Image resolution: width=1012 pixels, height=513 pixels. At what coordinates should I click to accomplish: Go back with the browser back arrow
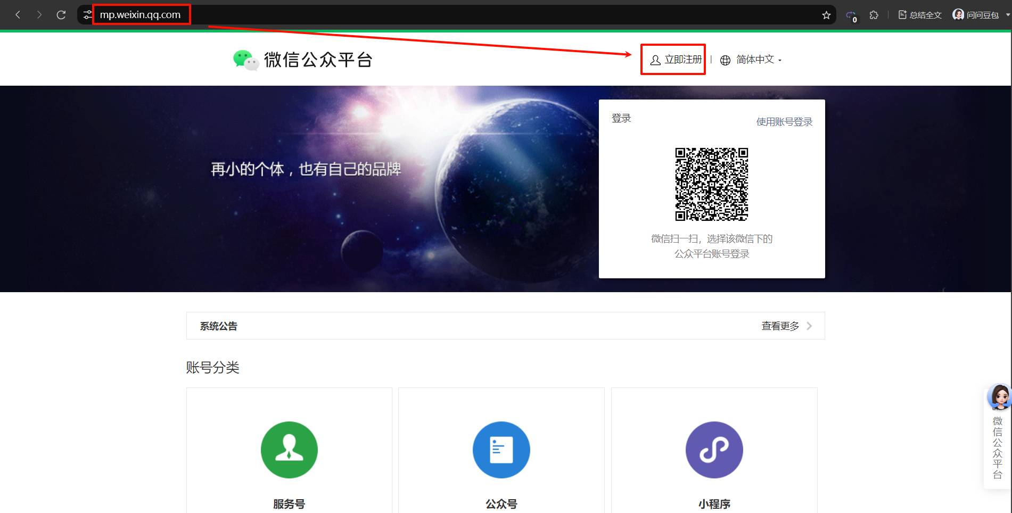click(18, 15)
